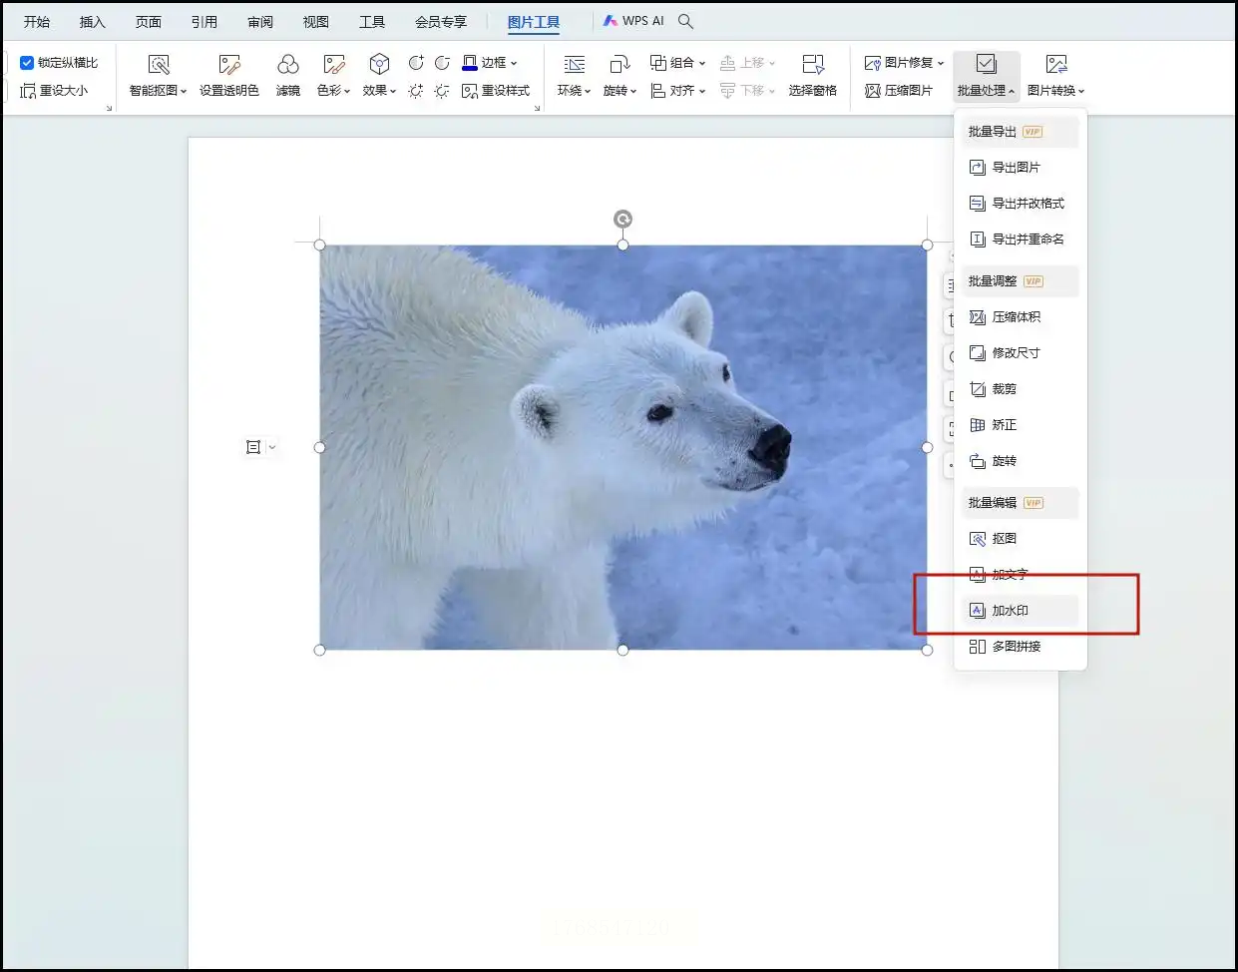The width and height of the screenshot is (1238, 972).
Task: Select 导出并改格式 menu entry
Action: coord(1028,204)
